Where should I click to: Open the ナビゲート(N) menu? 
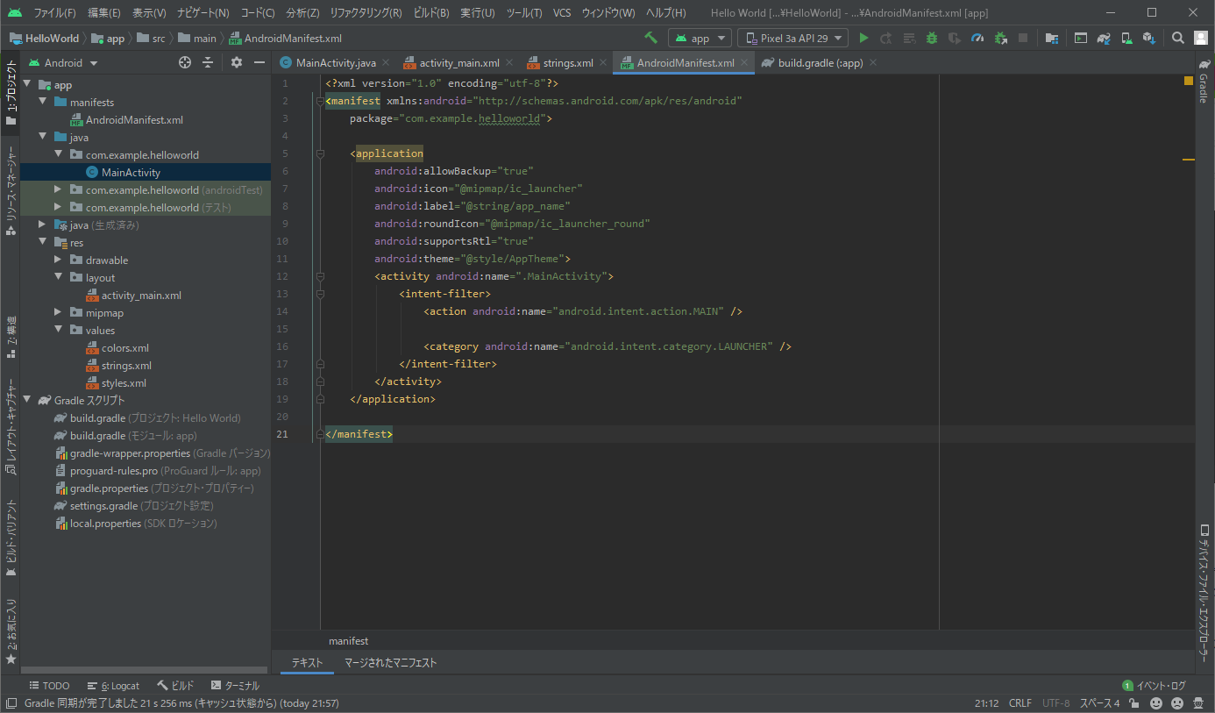click(x=202, y=13)
